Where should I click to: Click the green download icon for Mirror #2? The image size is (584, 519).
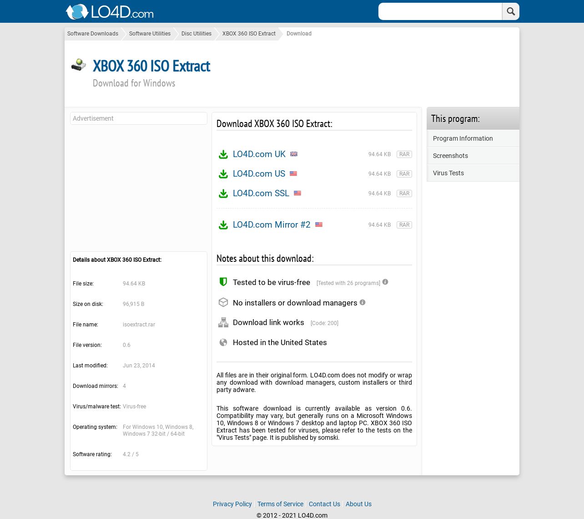click(x=223, y=225)
